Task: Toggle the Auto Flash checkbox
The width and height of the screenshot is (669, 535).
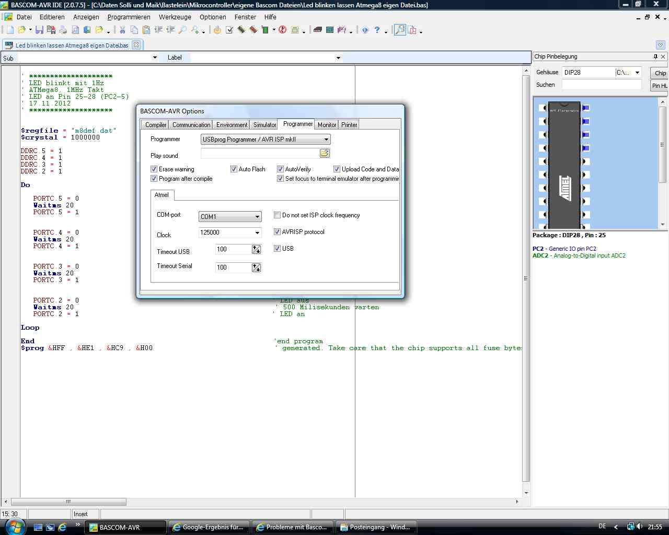Action: [234, 169]
